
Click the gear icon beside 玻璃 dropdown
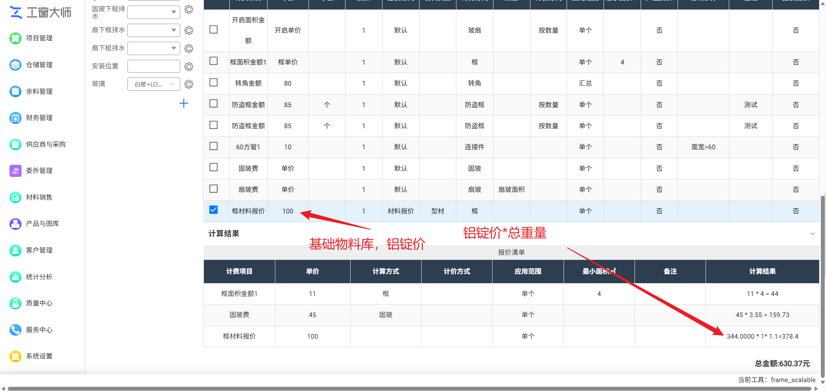pos(188,84)
